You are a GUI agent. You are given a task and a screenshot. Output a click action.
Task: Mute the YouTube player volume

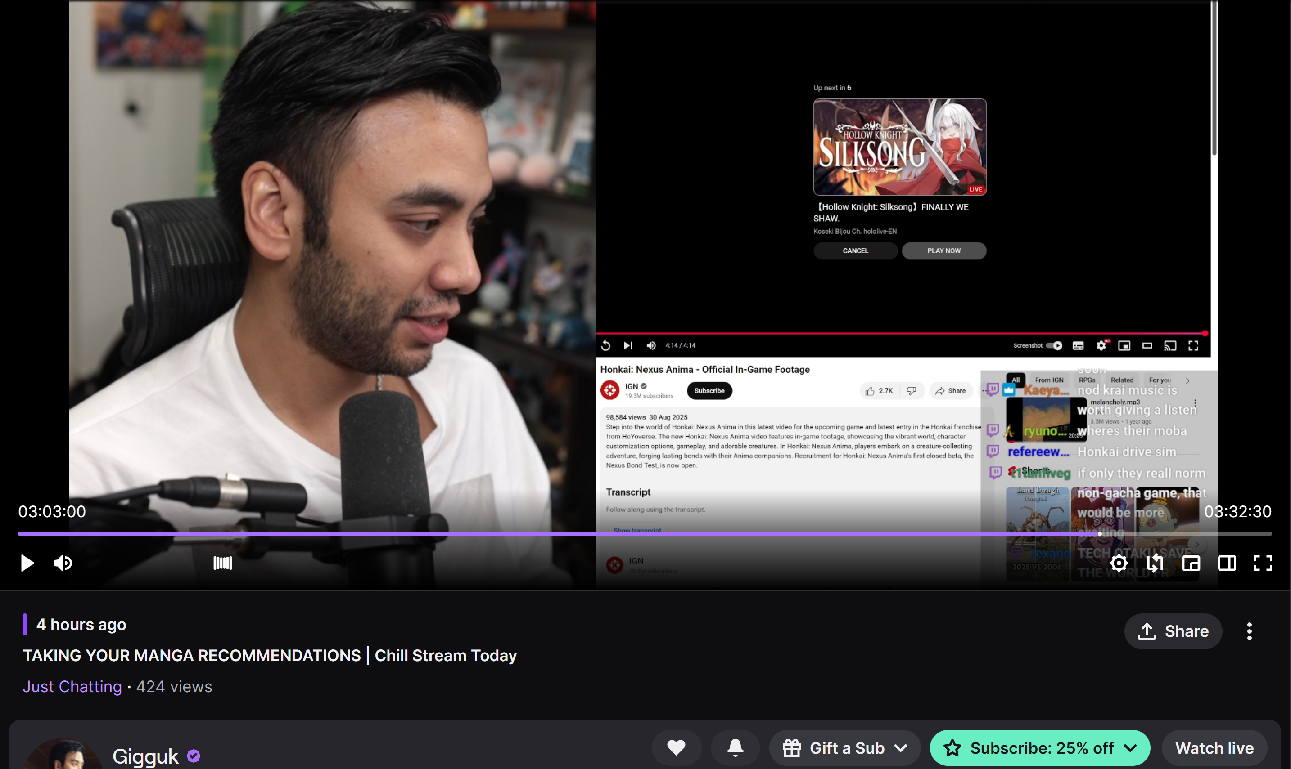point(651,345)
